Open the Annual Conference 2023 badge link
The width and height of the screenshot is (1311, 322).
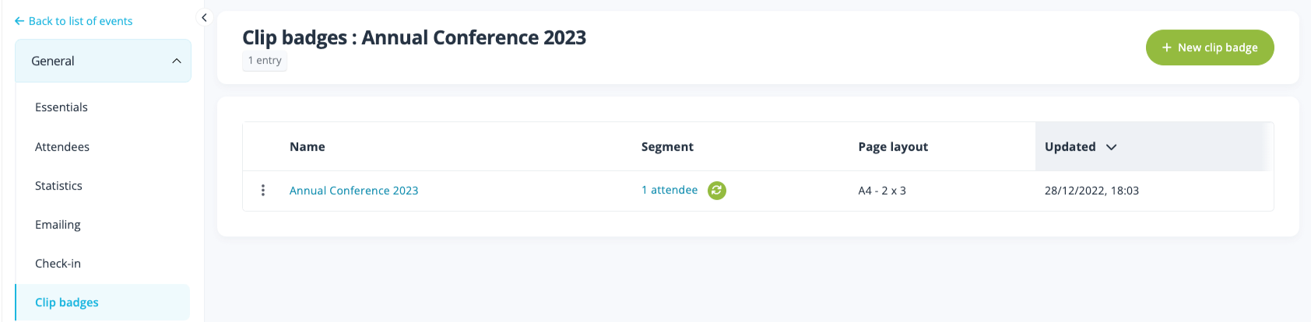[353, 191]
